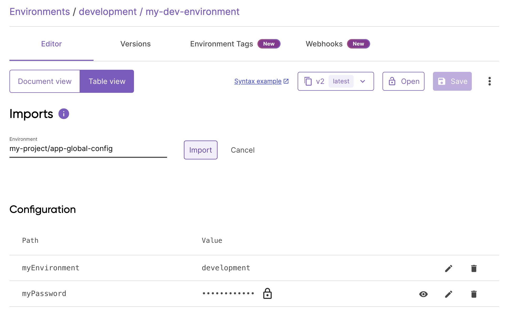This screenshot has width=507, height=312.
Task: Open the Webhooks tab
Action: pyautogui.click(x=338, y=44)
